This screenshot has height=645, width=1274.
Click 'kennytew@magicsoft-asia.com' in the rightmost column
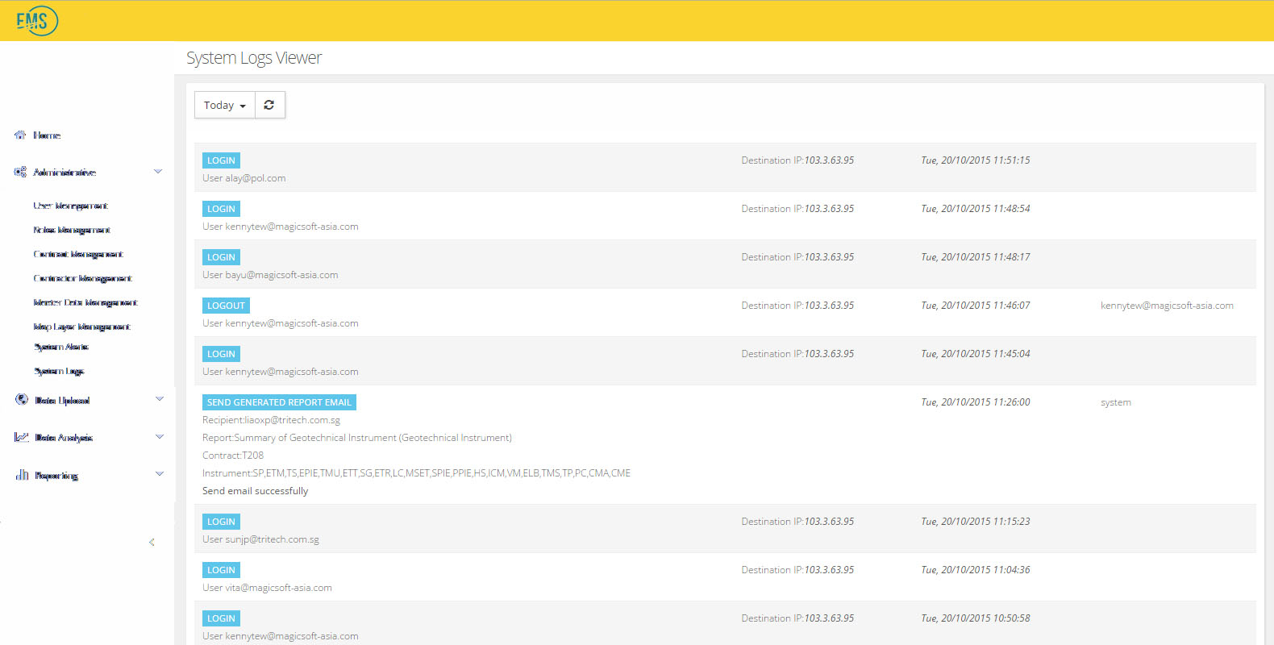pyautogui.click(x=1167, y=306)
